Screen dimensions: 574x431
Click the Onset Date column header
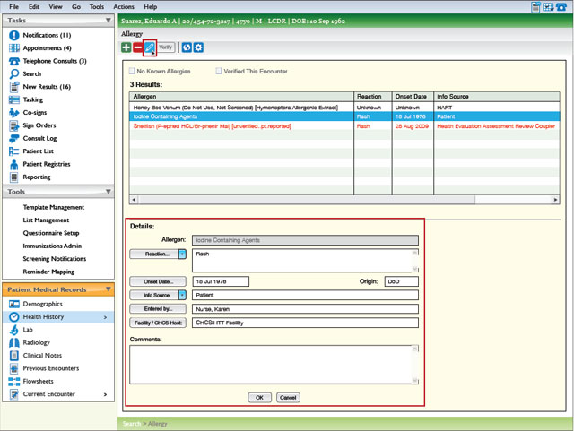point(413,97)
